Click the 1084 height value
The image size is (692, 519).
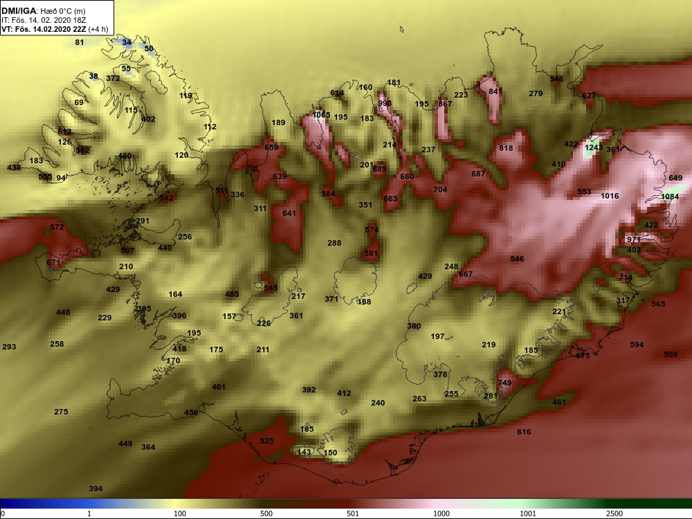(671, 197)
